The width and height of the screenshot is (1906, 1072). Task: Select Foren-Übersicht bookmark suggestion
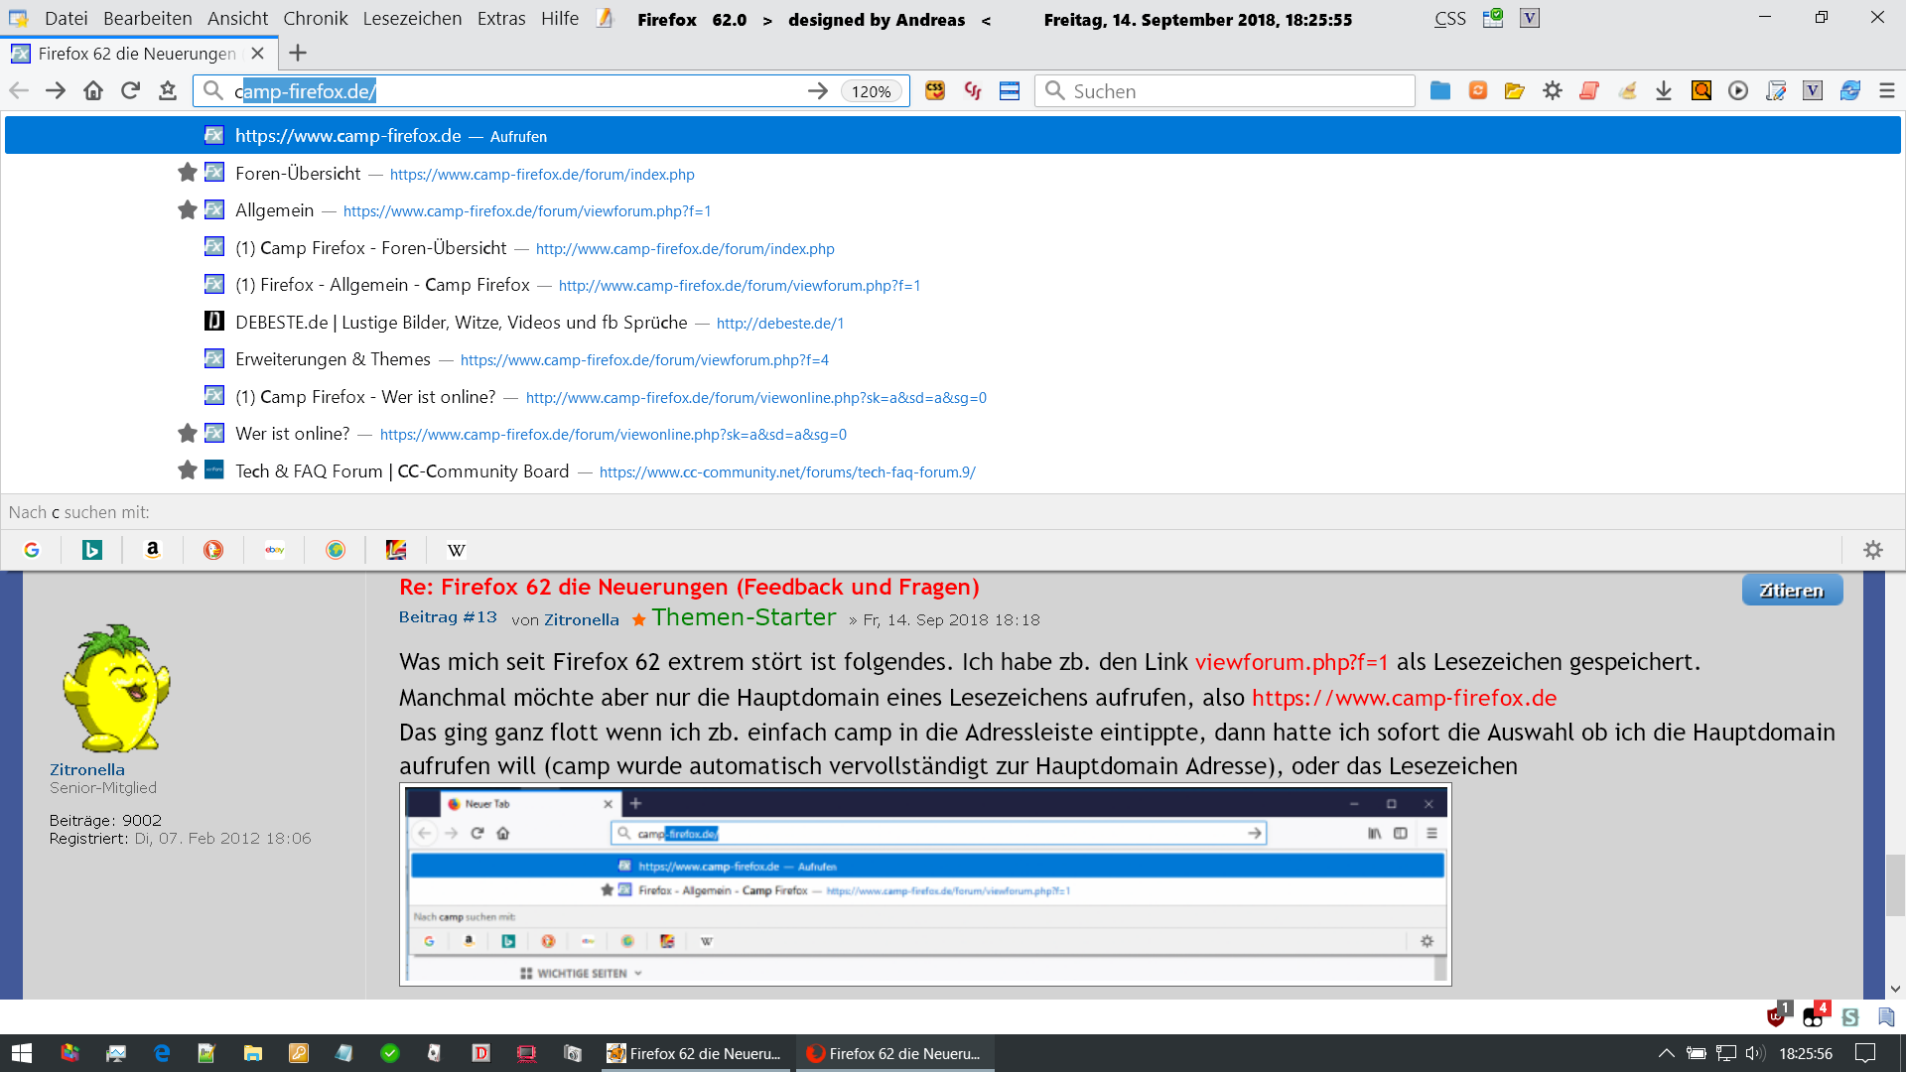298,174
